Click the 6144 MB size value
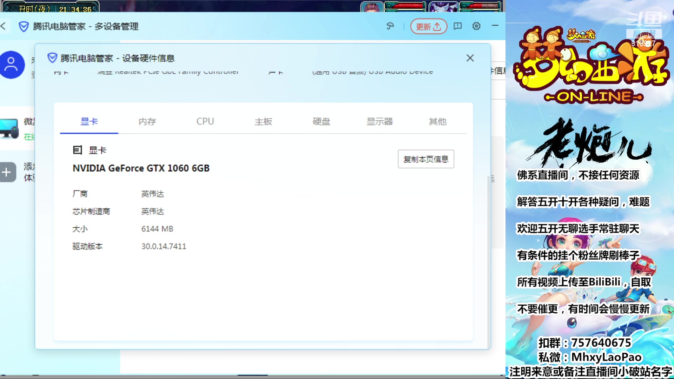The image size is (674, 379). [157, 229]
